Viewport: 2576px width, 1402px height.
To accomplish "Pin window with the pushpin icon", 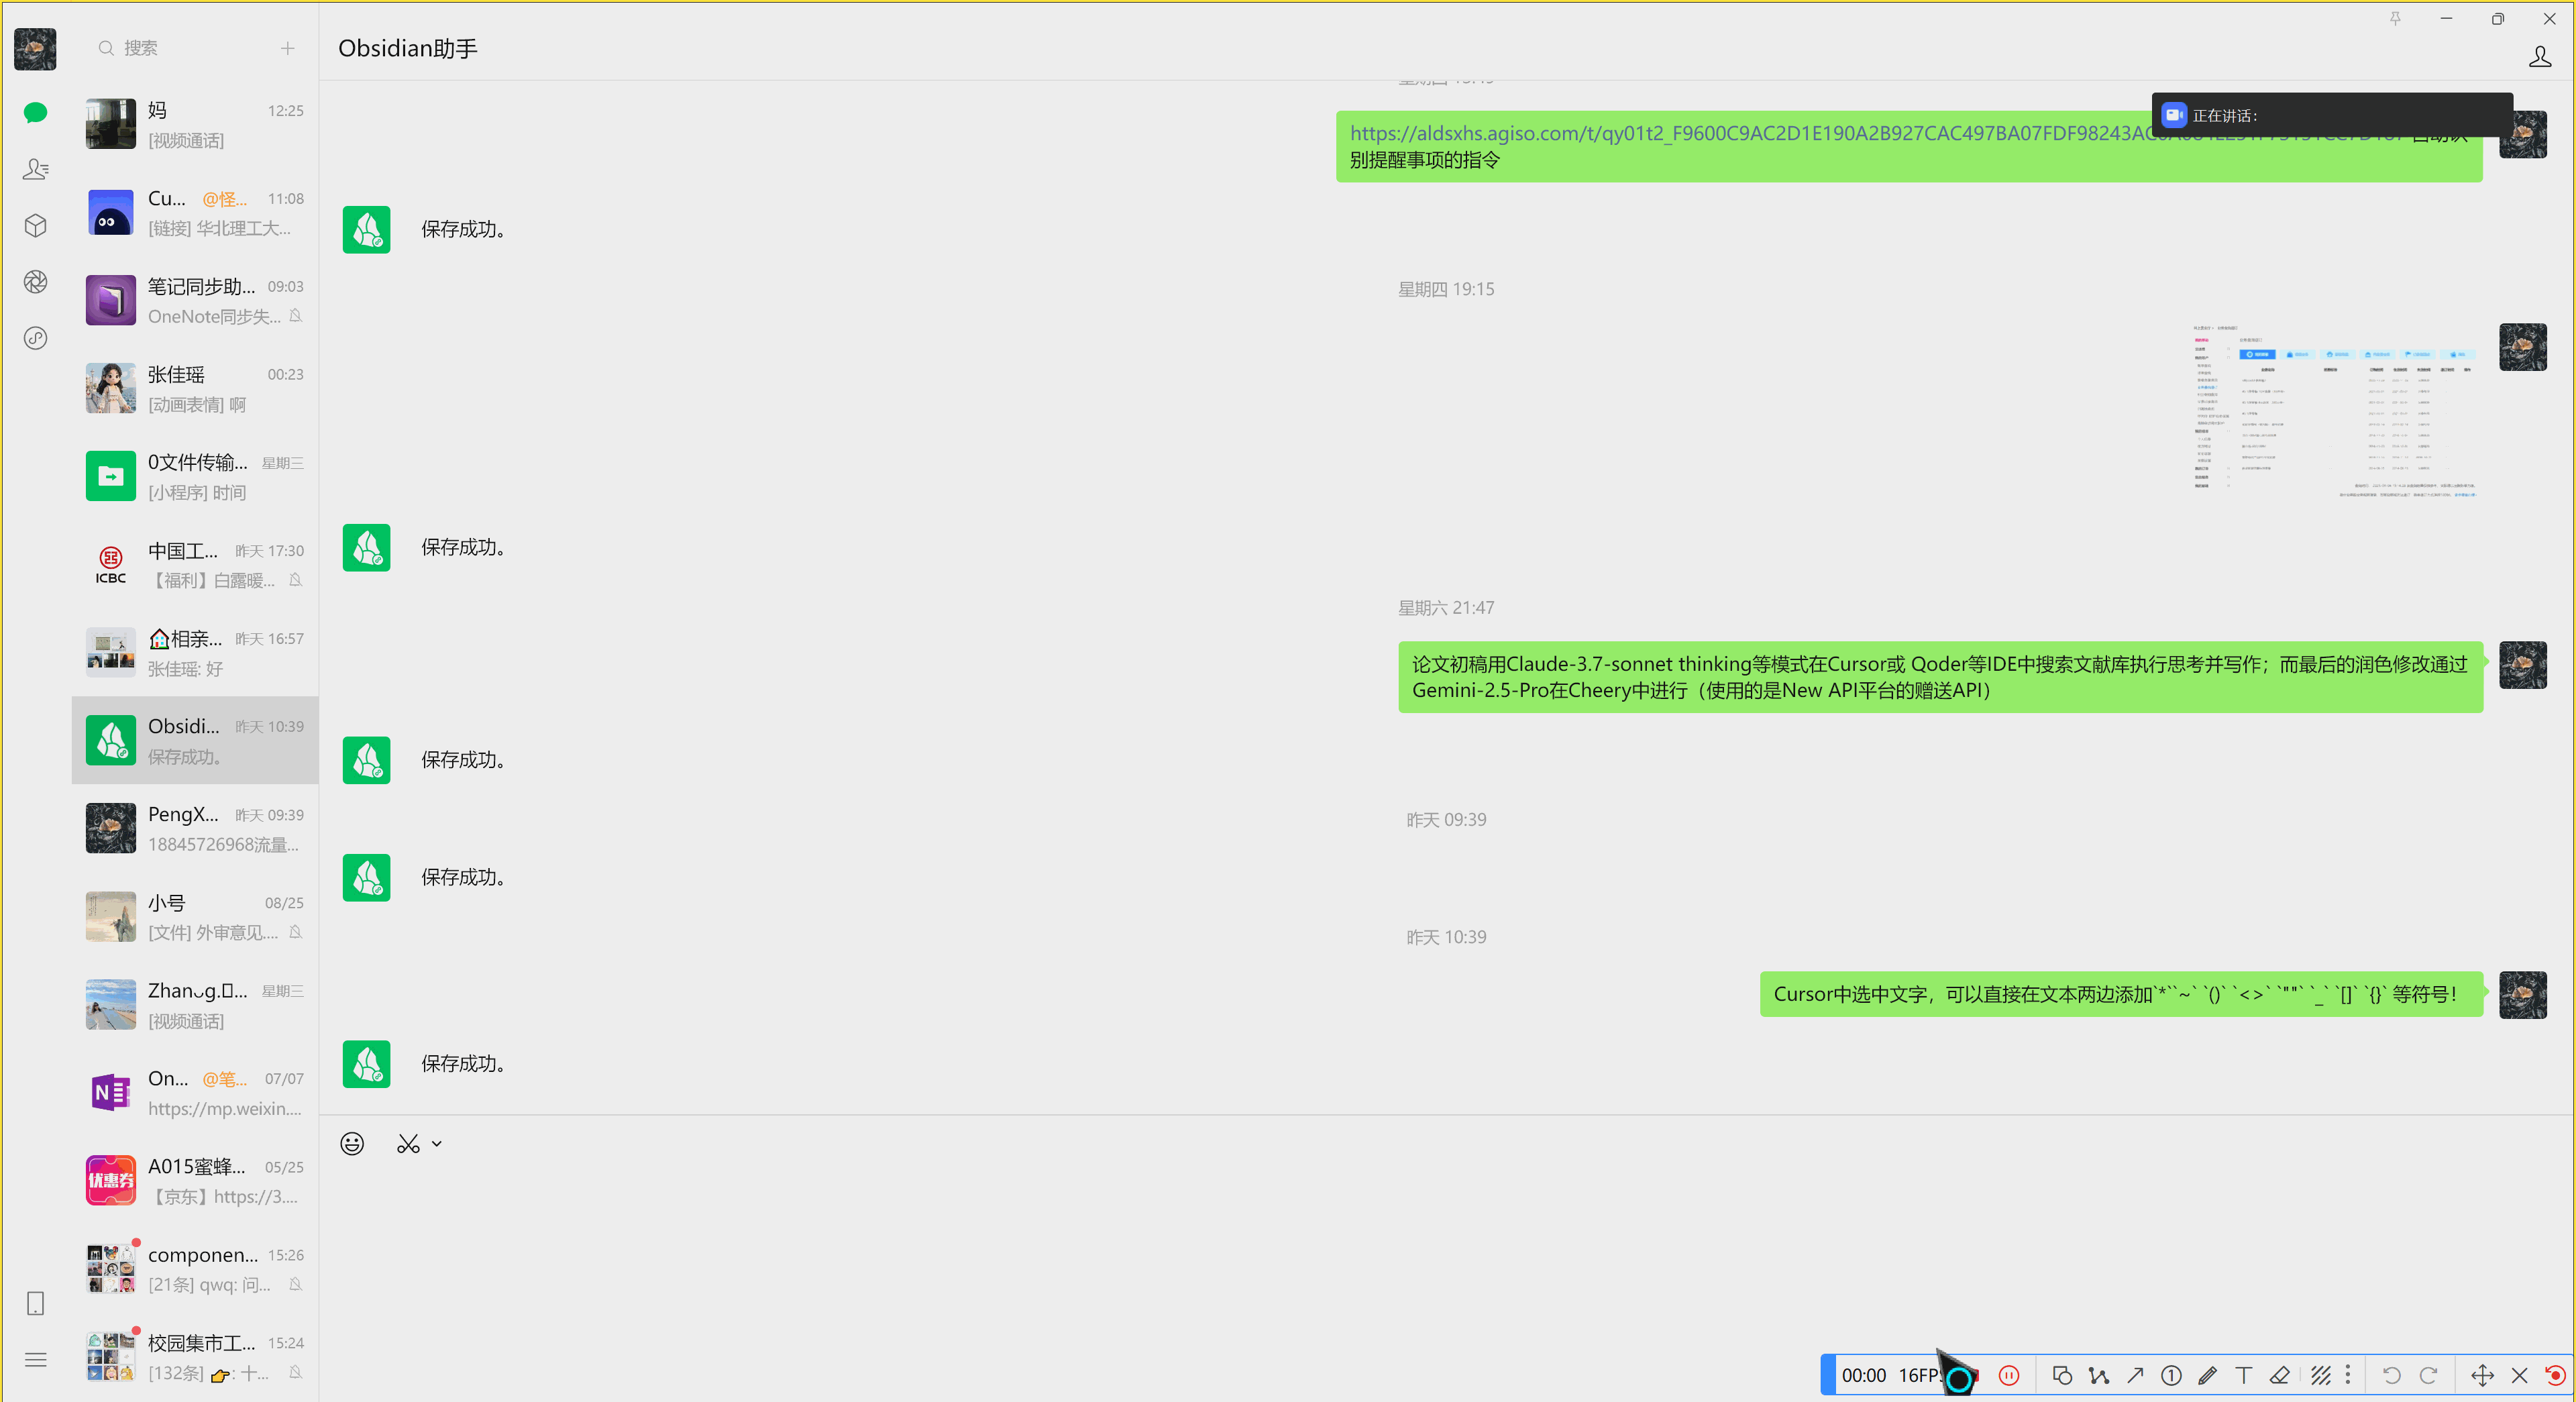I will 2395,19.
